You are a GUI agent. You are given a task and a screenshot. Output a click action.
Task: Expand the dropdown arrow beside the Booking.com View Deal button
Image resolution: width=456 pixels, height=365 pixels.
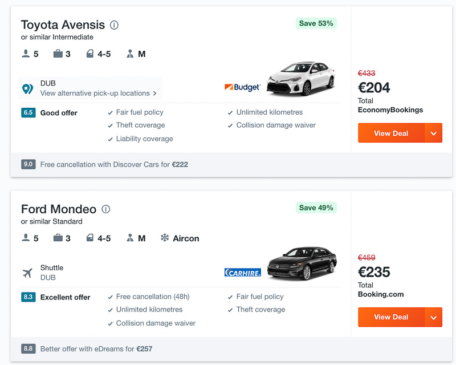[x=433, y=317]
